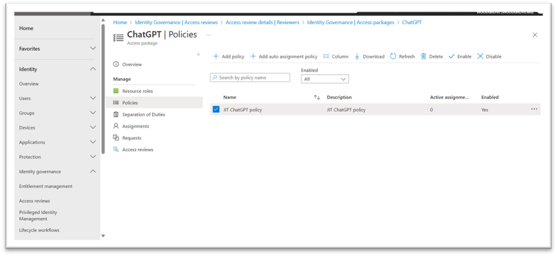Screen dimensions: 557x256
Task: Open the Identity Governance | Access reviews breadcrumb
Action: click(x=176, y=22)
